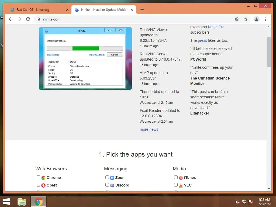Click the browser forward arrow
The image size is (276, 207).
(19, 19)
